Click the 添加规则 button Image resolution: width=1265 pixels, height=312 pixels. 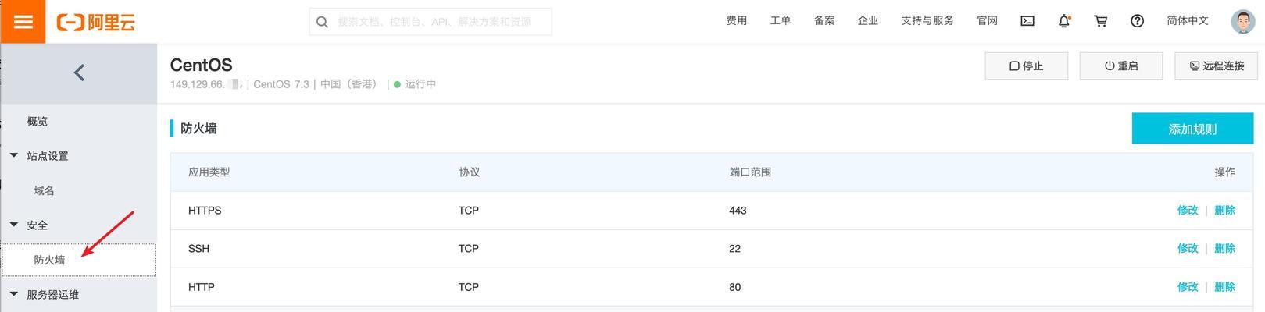click(1192, 129)
